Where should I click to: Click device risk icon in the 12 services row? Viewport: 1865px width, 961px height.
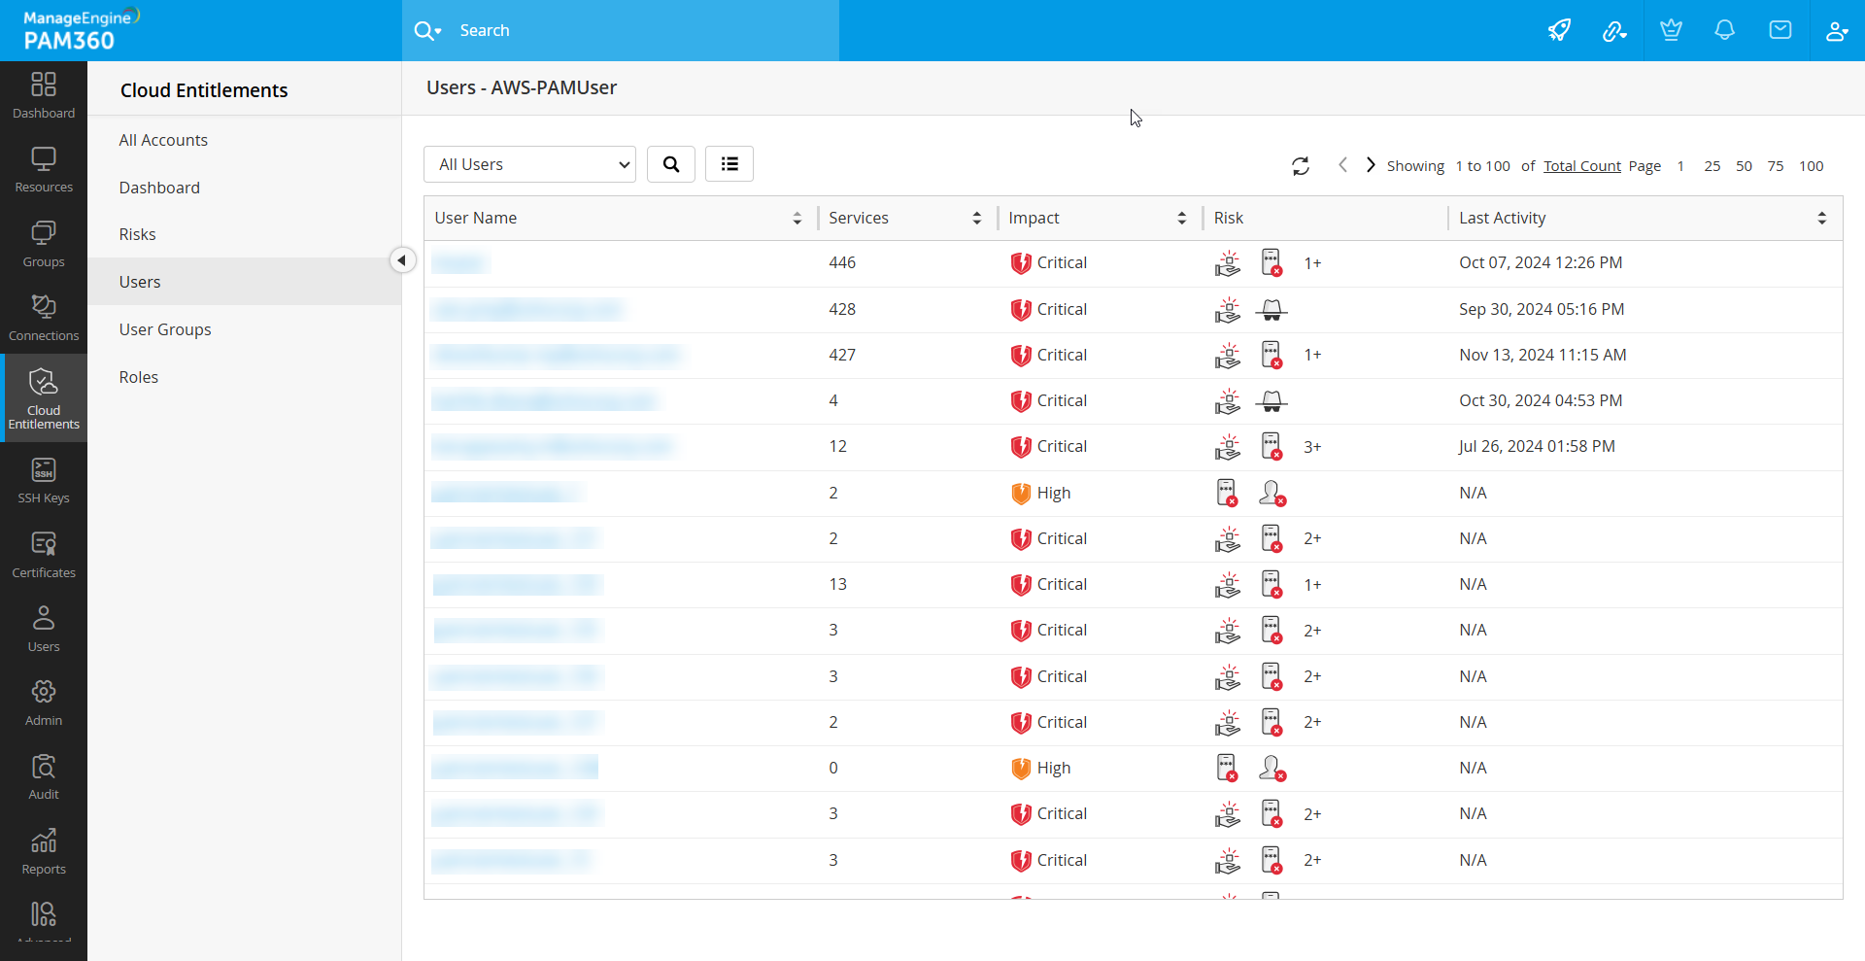(1272, 447)
